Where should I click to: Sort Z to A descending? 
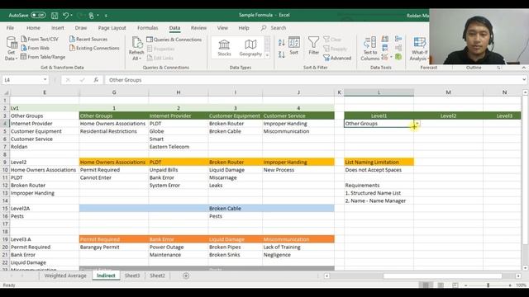pos(281,54)
